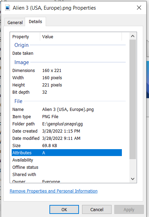This screenshot has width=149, height=217.
Task: Click the Cancel button
Action: (x=97, y=209)
